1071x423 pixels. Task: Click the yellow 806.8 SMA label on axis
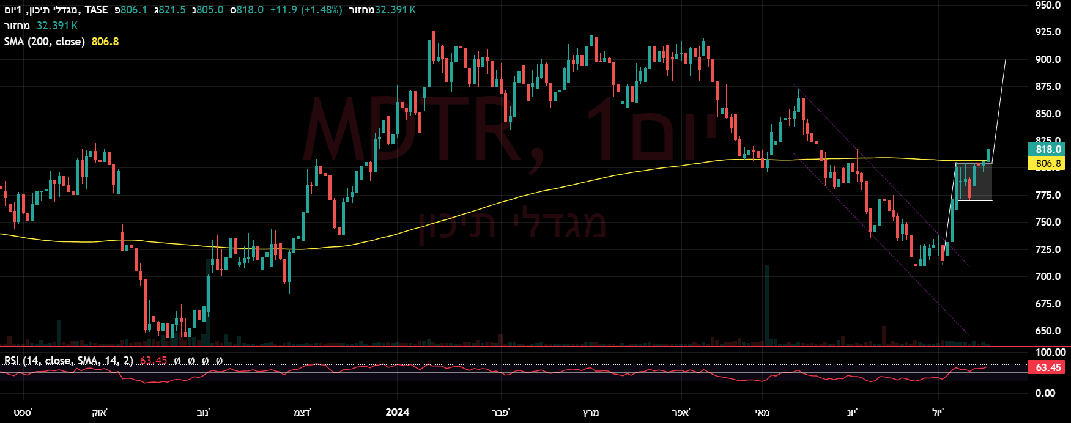click(x=1048, y=163)
